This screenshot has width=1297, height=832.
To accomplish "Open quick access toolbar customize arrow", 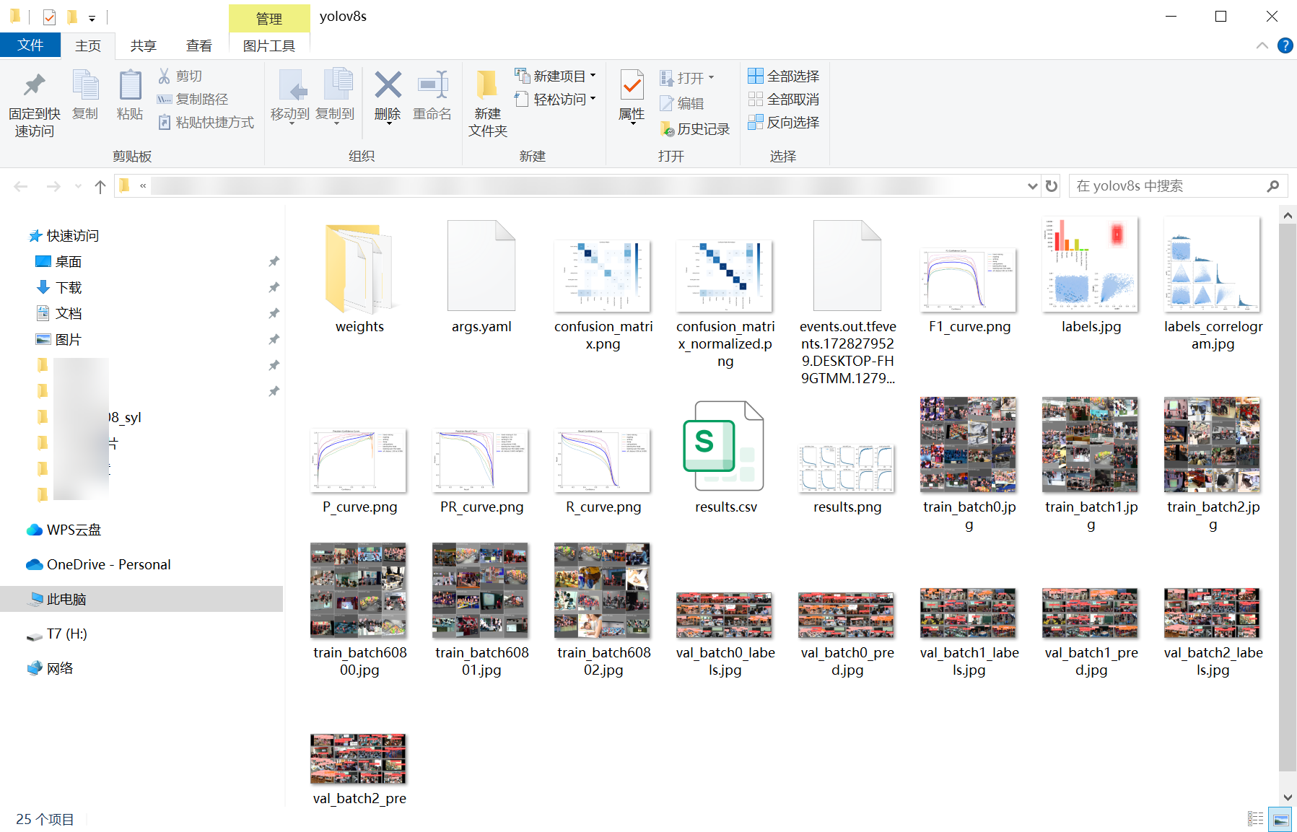I will coord(92,18).
